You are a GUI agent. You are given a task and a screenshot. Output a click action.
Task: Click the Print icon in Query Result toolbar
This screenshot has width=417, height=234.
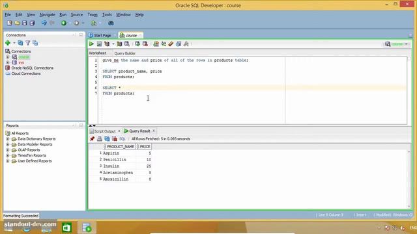[100, 138]
